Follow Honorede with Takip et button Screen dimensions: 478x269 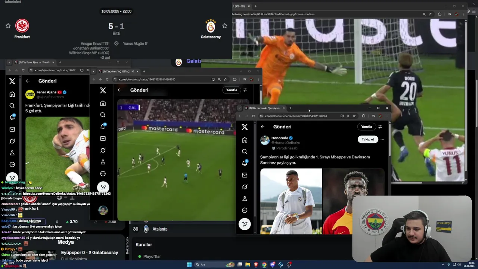point(368,139)
